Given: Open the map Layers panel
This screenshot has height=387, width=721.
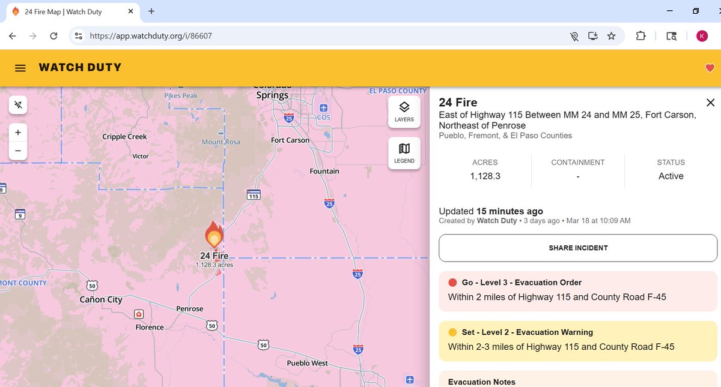Looking at the screenshot, I should click(404, 111).
